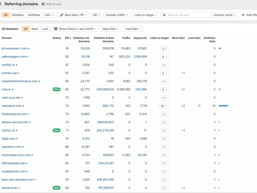
Task: Click 46,281 keywords for mylocalservices.com
Action: [142, 155]
